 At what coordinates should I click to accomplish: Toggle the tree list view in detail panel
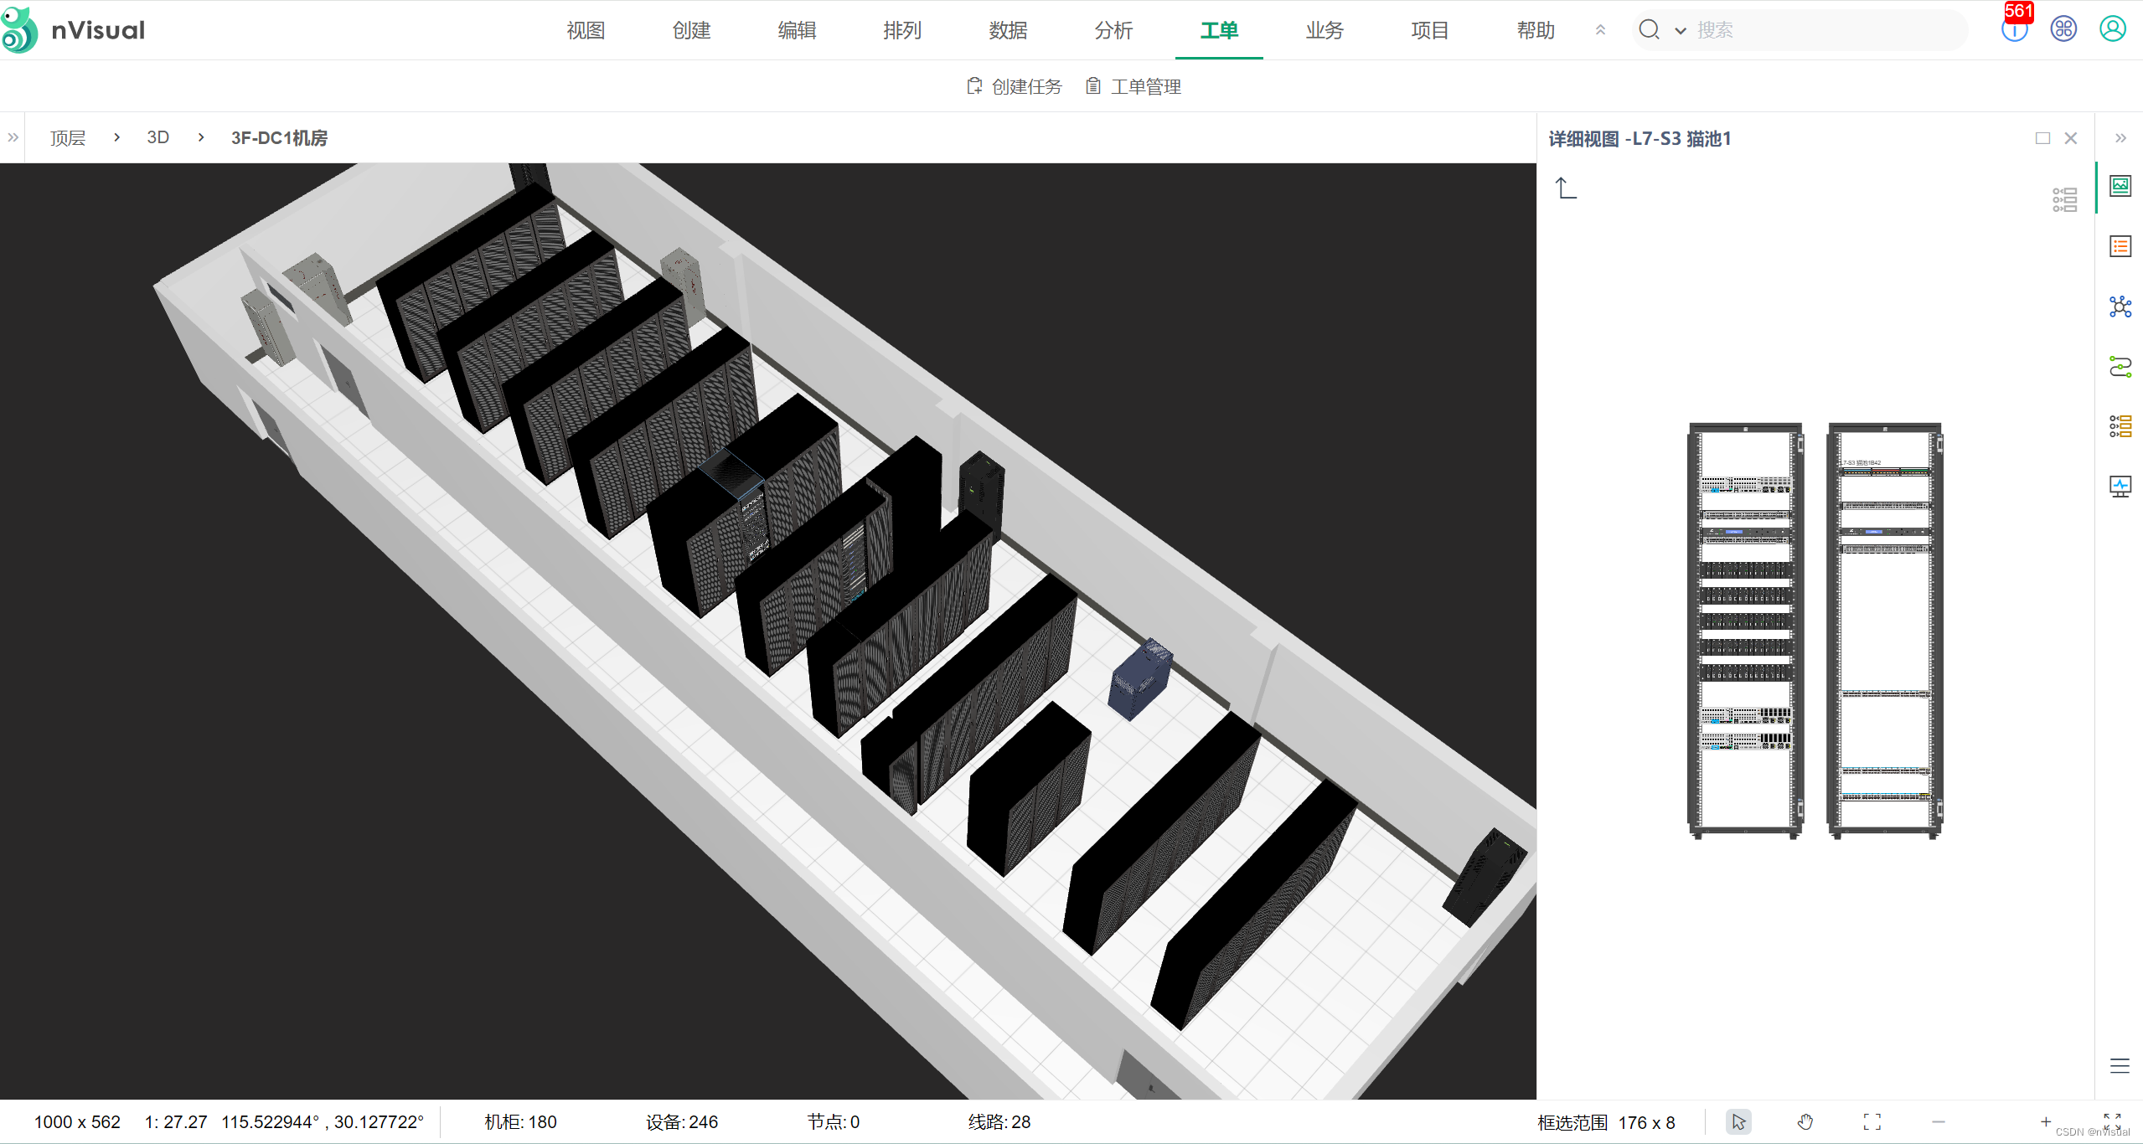pos(2064,199)
